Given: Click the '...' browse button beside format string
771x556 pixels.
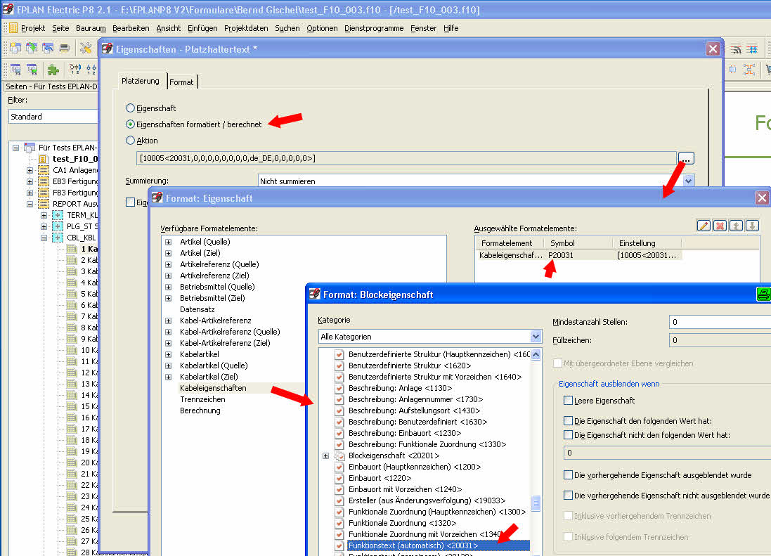Looking at the screenshot, I should [686, 158].
